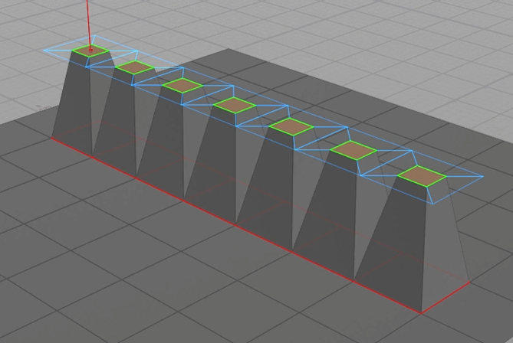Click the blue wireframe corner at far right tip
Image resolution: width=513 pixels, height=343 pixels.
(483, 176)
